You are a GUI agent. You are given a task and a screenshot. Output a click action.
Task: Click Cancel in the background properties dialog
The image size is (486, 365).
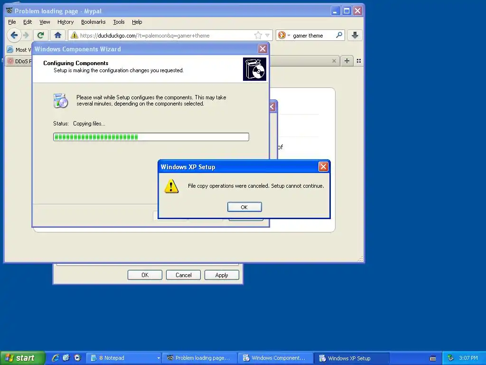(183, 275)
